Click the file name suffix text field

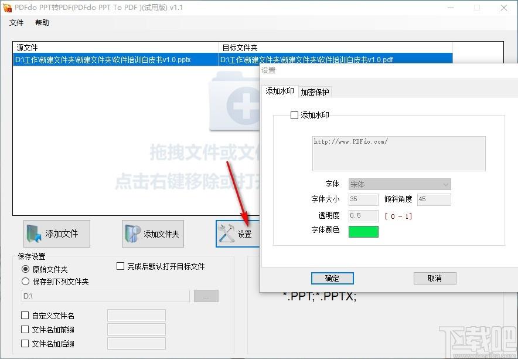[x=137, y=344]
